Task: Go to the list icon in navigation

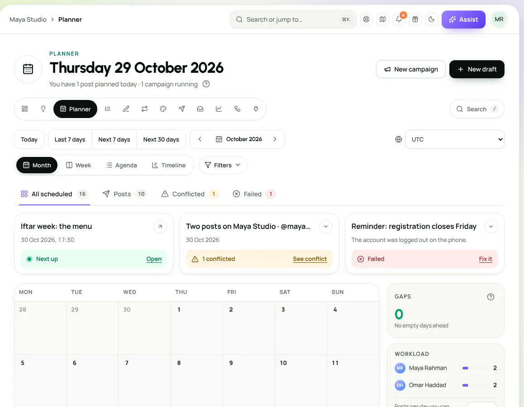Action: tap(108, 109)
